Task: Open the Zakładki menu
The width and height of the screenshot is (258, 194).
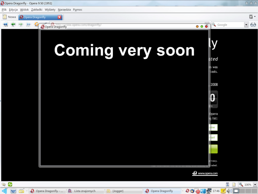Action: [x=37, y=10]
